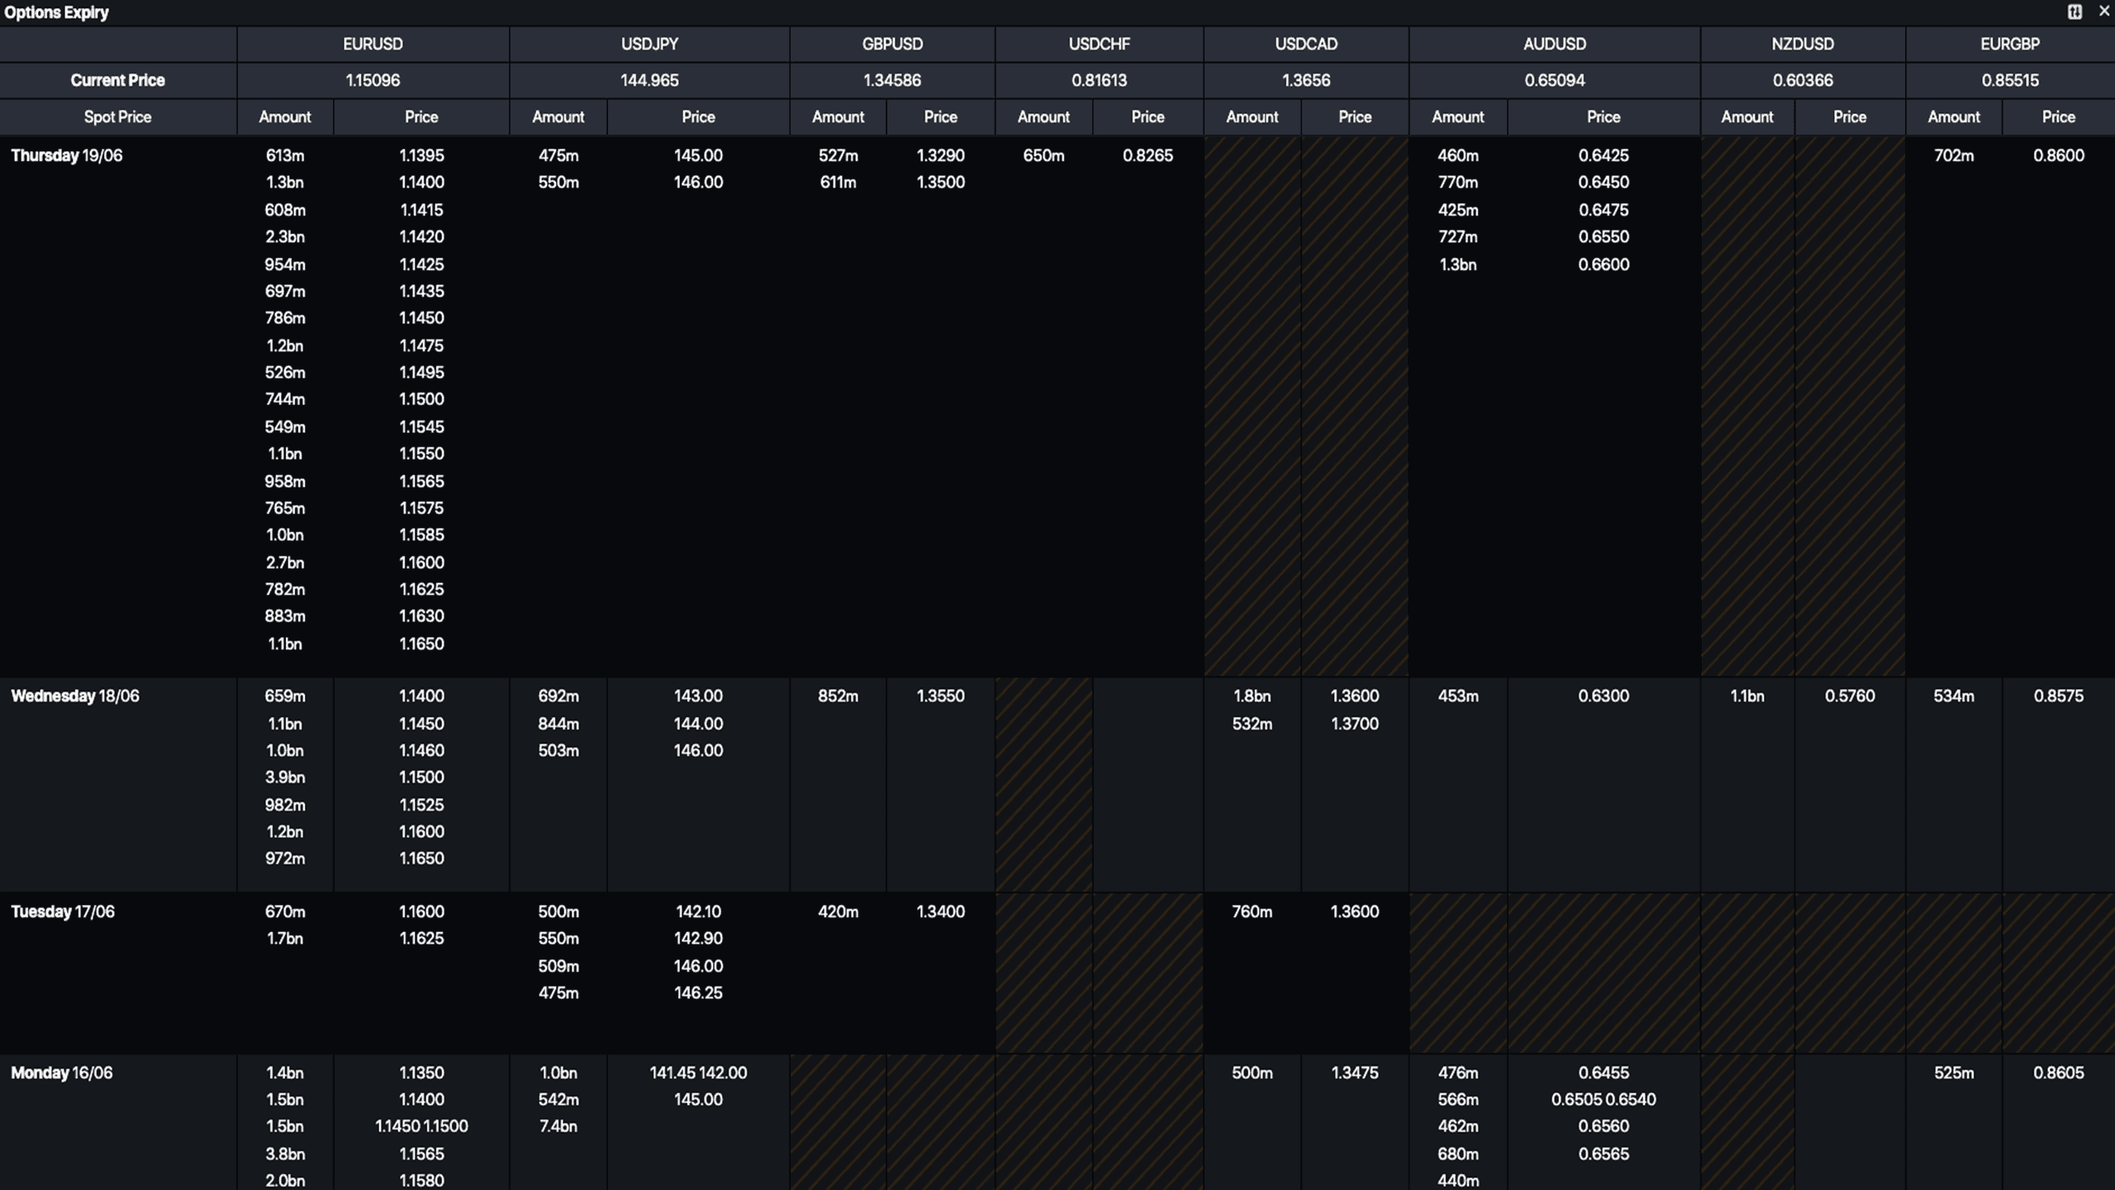2115x1190 pixels.
Task: Select the 0.8575 EURGBP strike on Wednesday
Action: [x=2058, y=696]
